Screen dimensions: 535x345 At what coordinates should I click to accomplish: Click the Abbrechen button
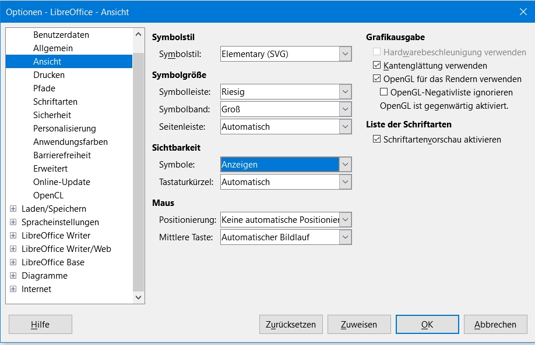pyautogui.click(x=495, y=324)
